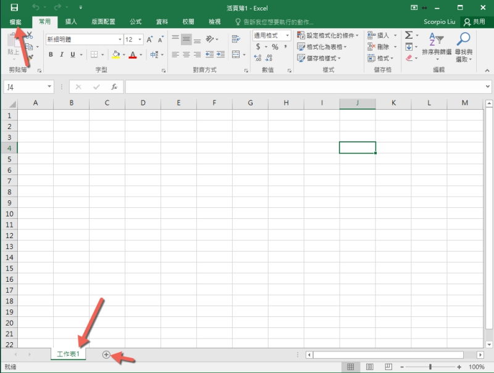Toggle italic formatting

(x=61, y=54)
